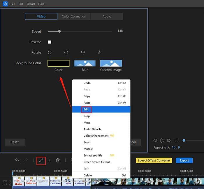Select Edit in the context menu
Screen dimensions: 204x189
point(101,109)
